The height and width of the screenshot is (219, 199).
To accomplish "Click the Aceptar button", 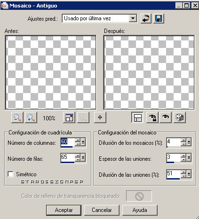I will [64, 210].
